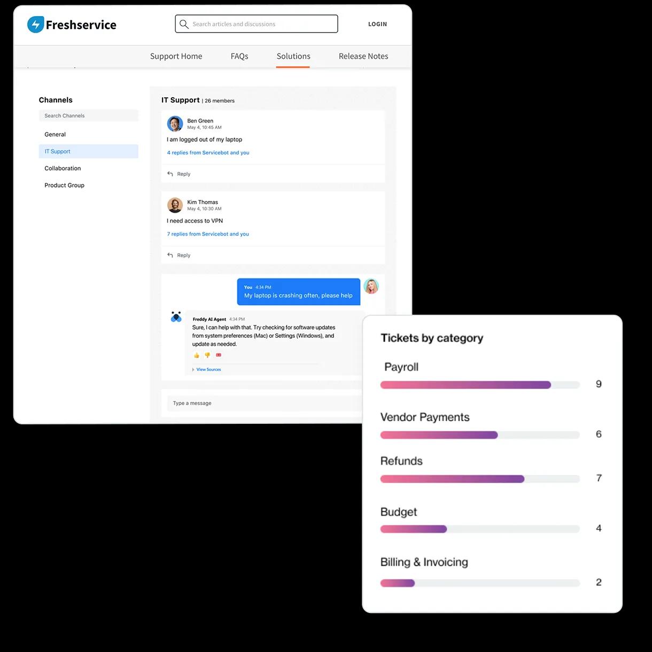Click Ben Green's profile avatar
652x652 pixels.
[175, 123]
